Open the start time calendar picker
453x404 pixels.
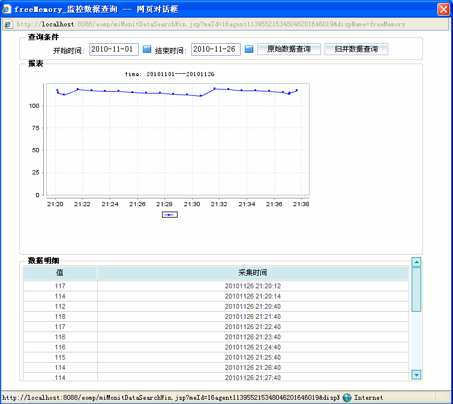tap(147, 49)
